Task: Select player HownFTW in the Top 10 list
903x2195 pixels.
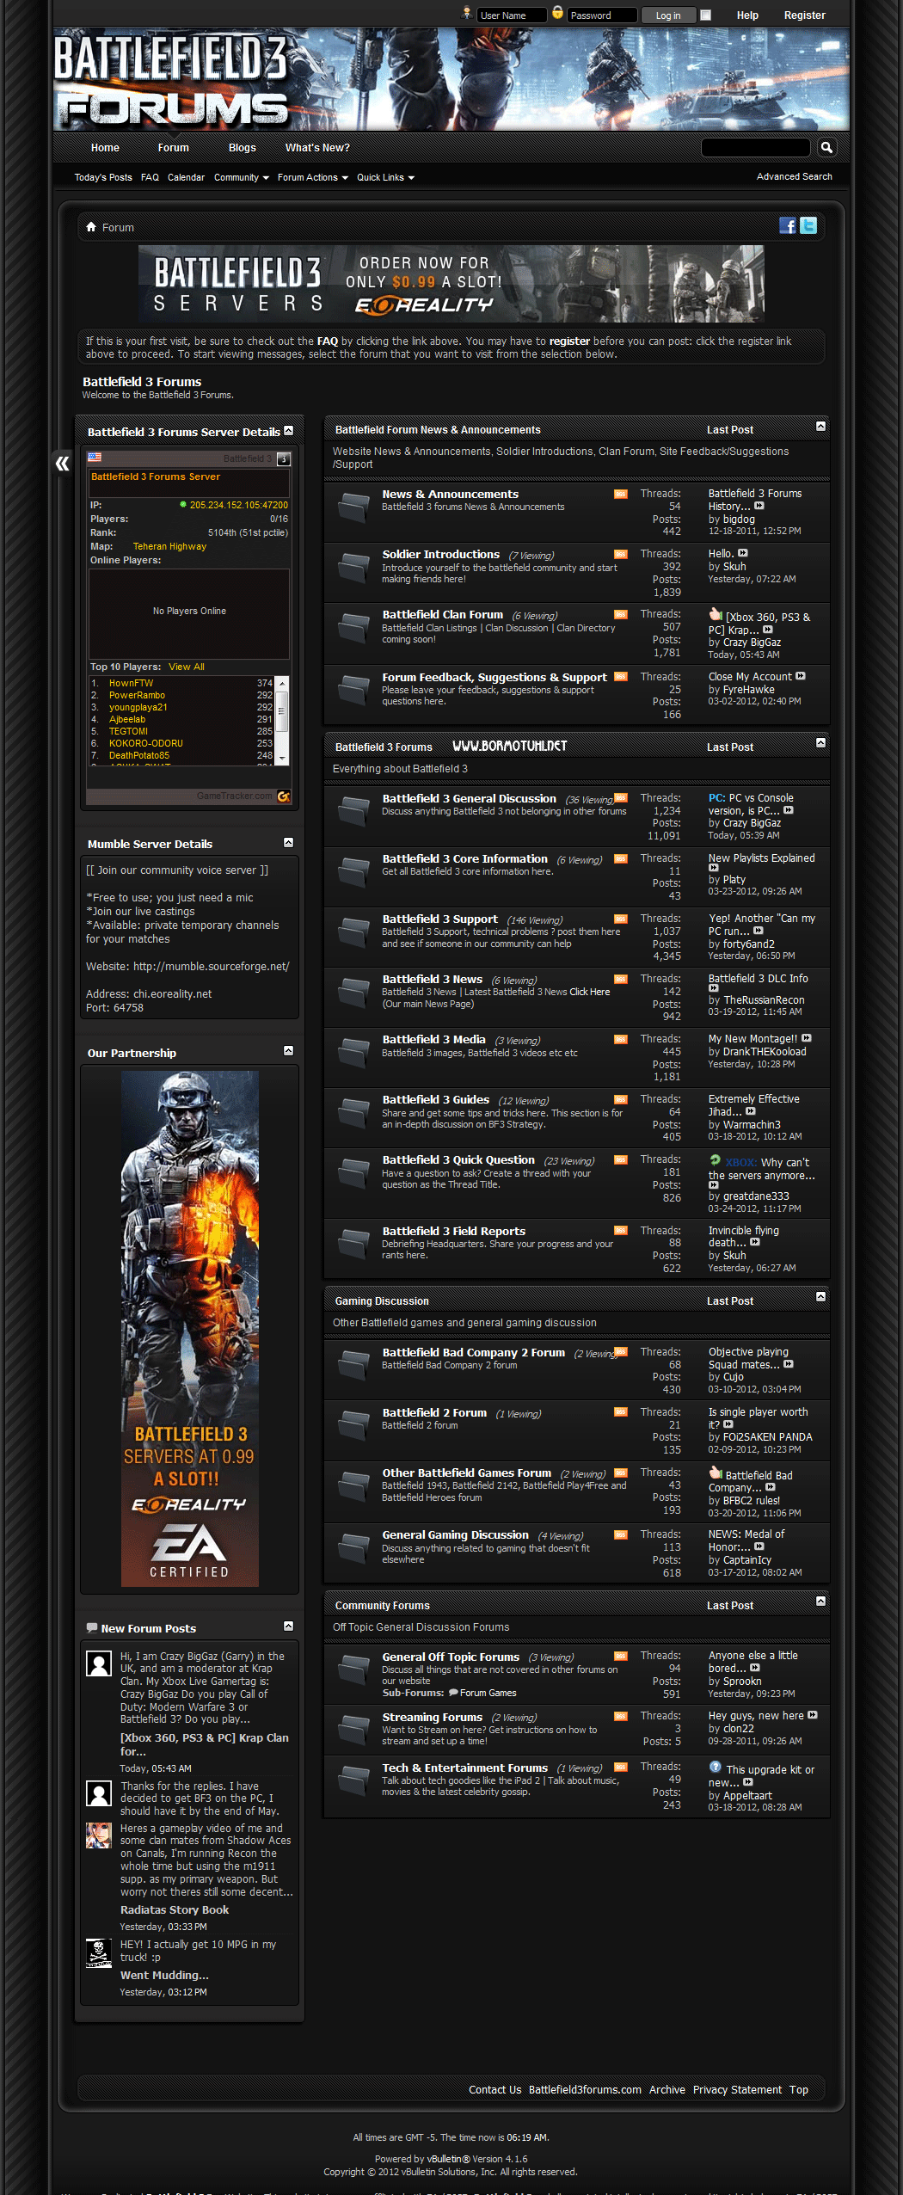Action: 131,683
